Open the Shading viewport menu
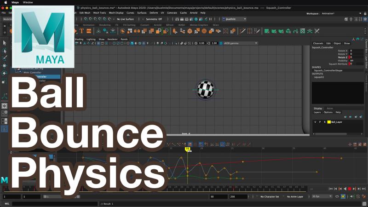 point(79,39)
